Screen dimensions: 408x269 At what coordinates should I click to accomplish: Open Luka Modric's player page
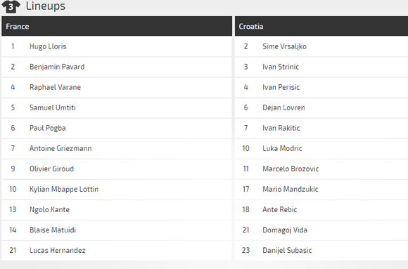click(282, 148)
